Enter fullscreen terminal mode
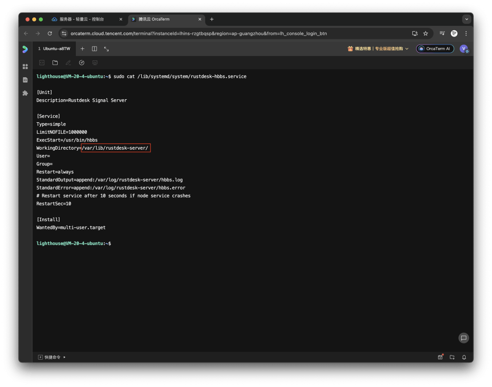 pyautogui.click(x=106, y=49)
